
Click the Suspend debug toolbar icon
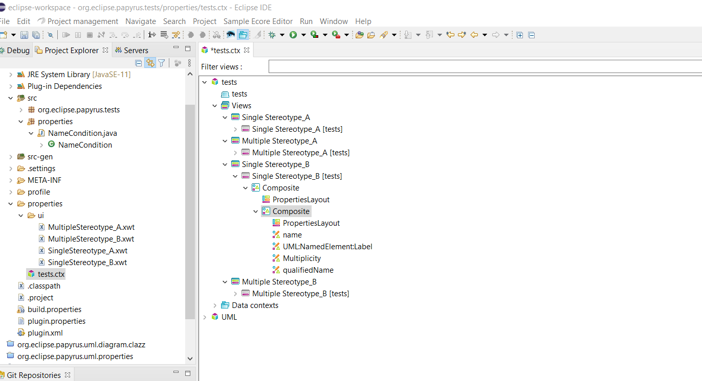(x=78, y=35)
